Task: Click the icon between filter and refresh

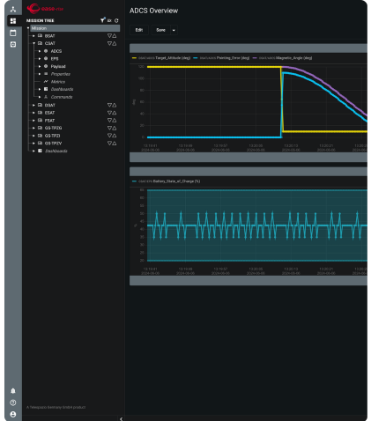Action: click(x=109, y=20)
